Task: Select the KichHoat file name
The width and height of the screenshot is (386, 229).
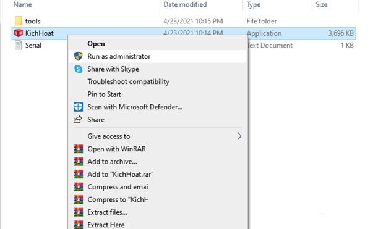Action: pyautogui.click(x=40, y=33)
